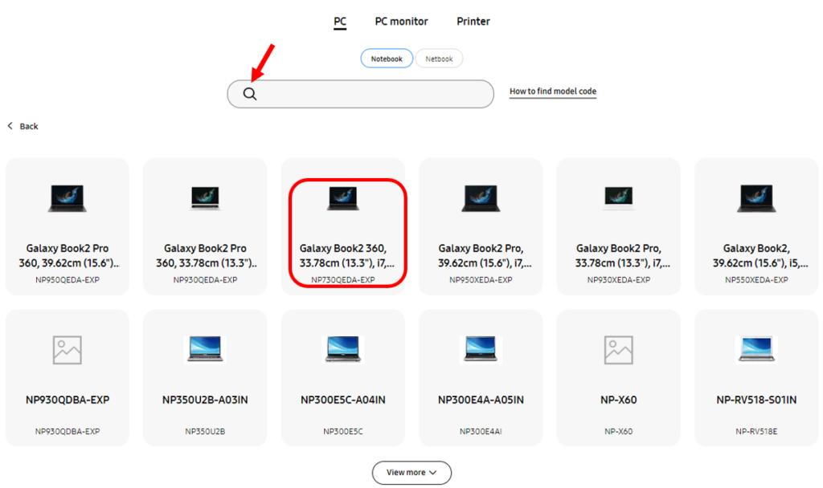The height and width of the screenshot is (488, 823).
Task: Click the NP550XEDA-EXP model code text
Action: pos(756,280)
